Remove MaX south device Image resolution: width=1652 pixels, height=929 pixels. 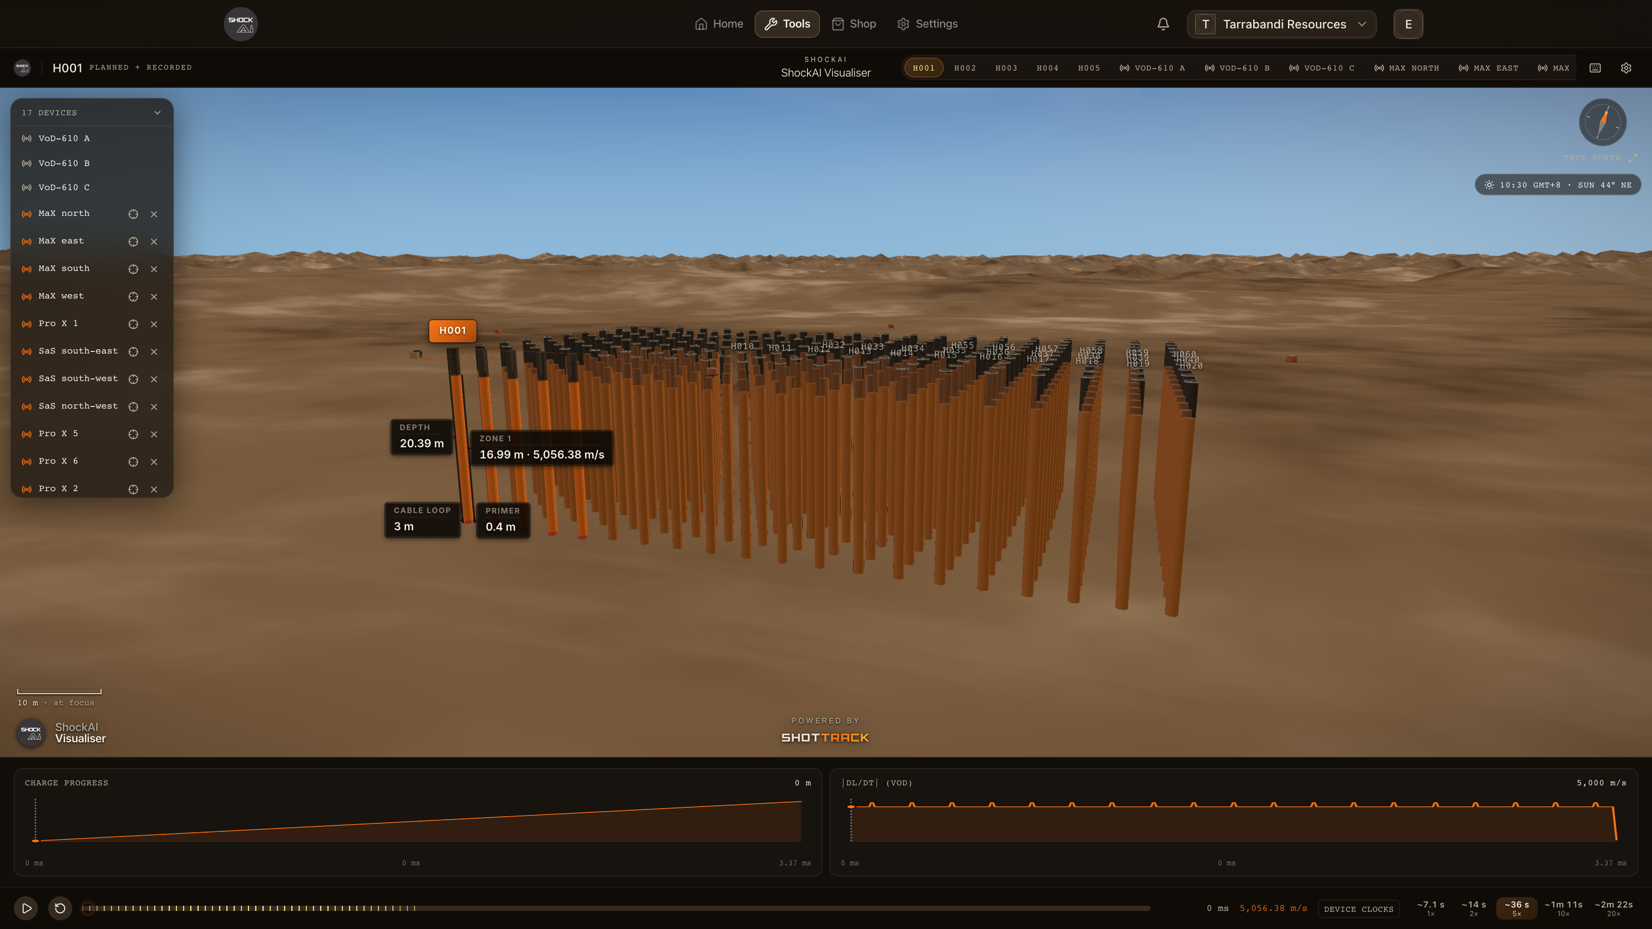coord(154,269)
